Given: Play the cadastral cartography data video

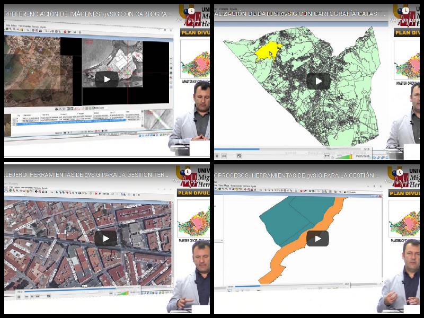Looking at the screenshot, I should [x=318, y=81].
